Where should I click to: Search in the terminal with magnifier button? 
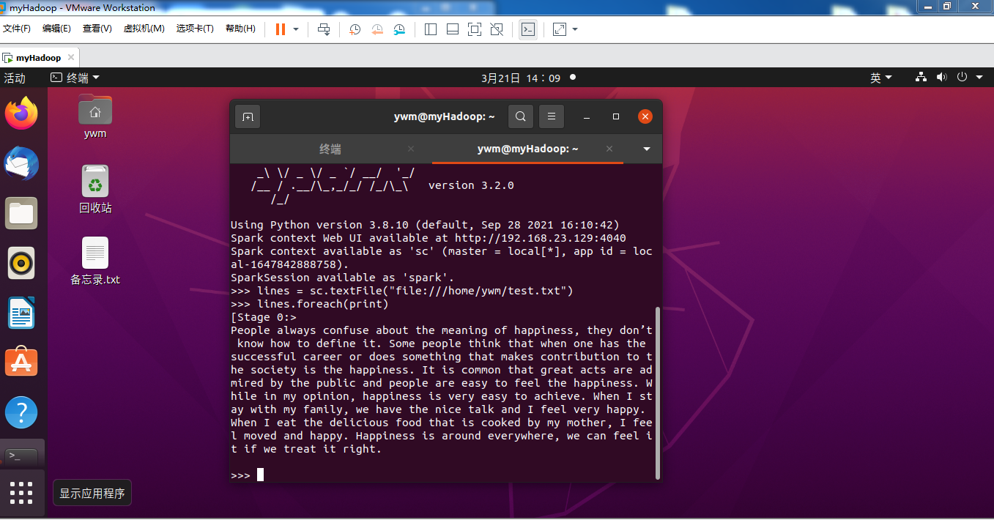coord(520,116)
